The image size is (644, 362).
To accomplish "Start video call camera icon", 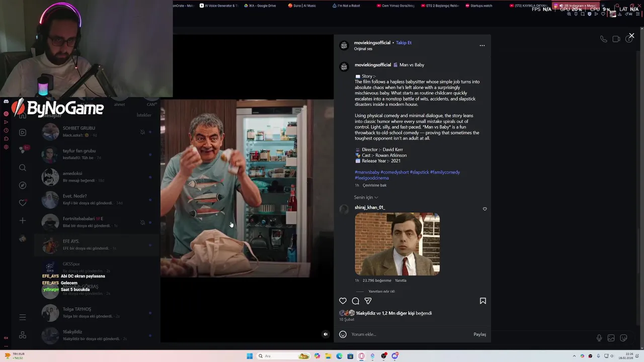I will (x=616, y=39).
